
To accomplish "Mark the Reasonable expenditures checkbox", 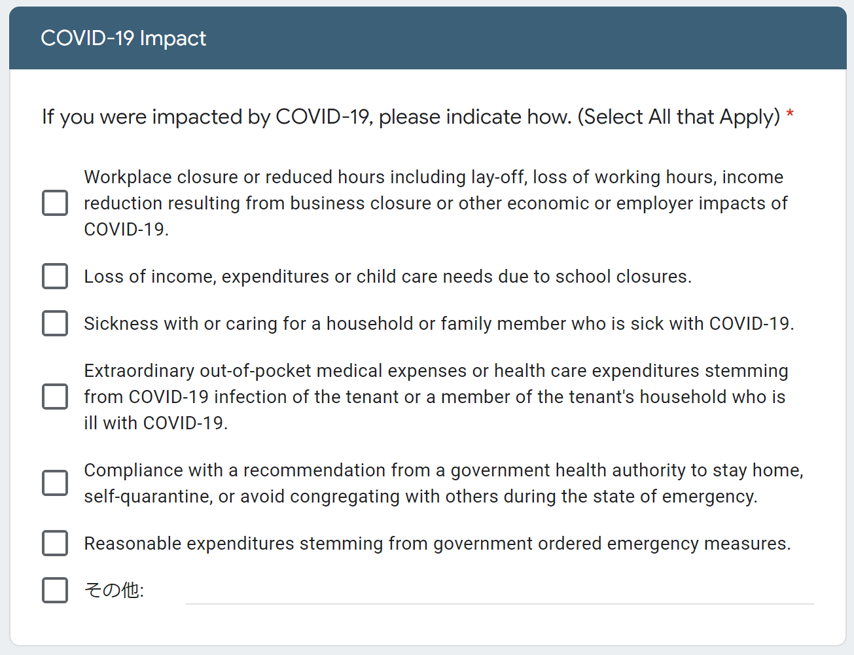I will click(x=55, y=543).
